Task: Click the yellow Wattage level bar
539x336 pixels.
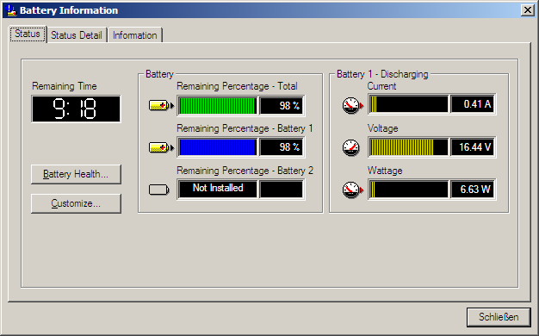Action: (408, 190)
